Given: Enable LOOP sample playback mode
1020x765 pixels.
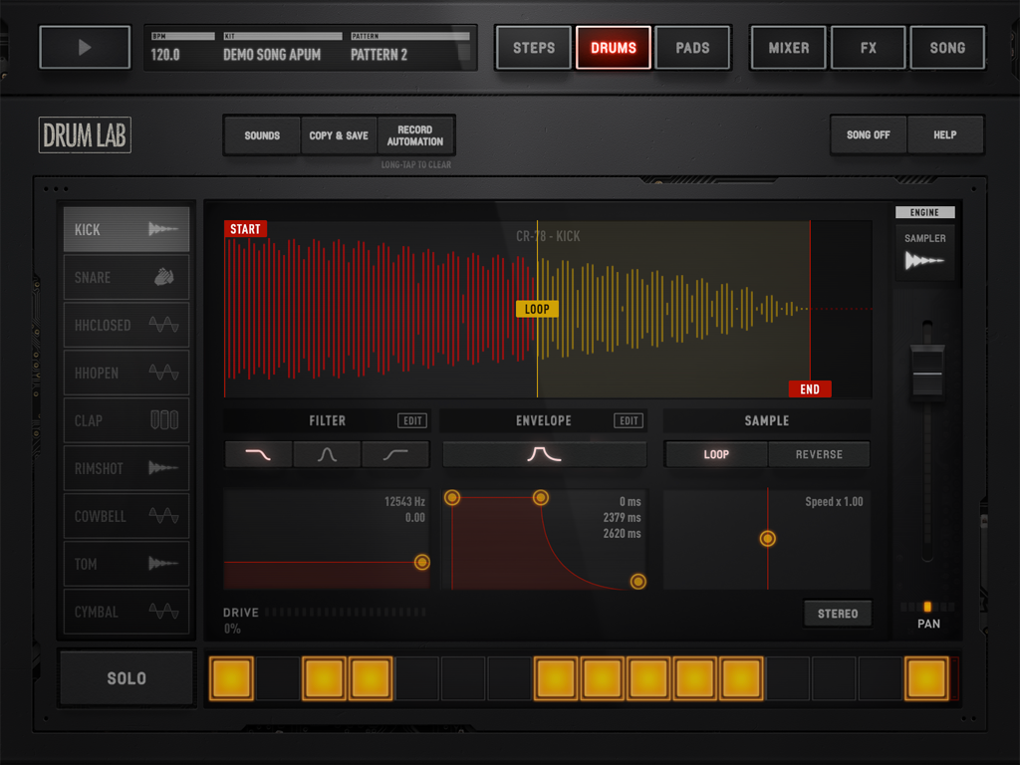Looking at the screenshot, I should tap(715, 454).
